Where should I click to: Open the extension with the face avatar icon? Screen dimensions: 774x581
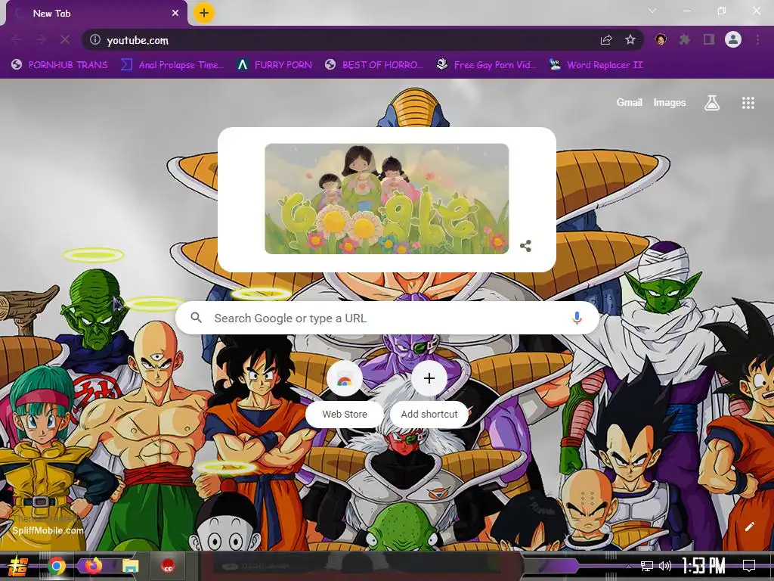click(x=661, y=39)
